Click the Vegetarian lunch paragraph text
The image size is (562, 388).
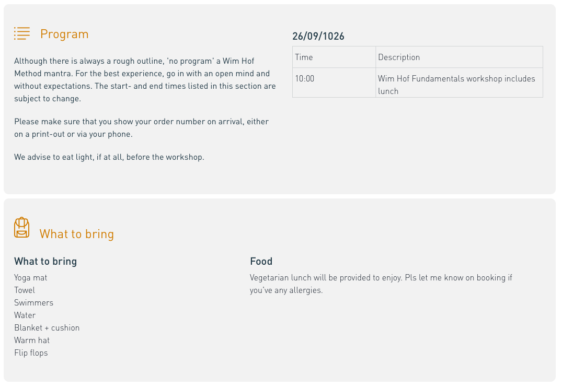point(381,284)
